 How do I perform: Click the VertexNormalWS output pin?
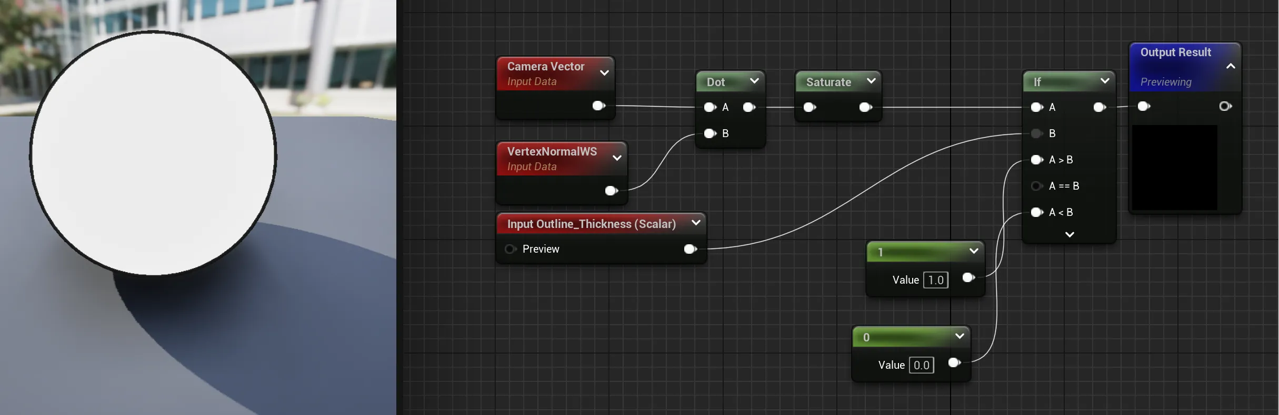(611, 191)
